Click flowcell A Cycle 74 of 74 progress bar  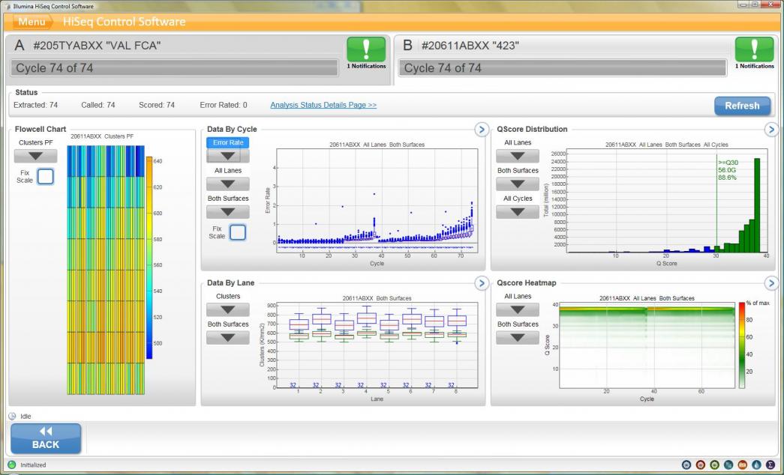click(175, 68)
